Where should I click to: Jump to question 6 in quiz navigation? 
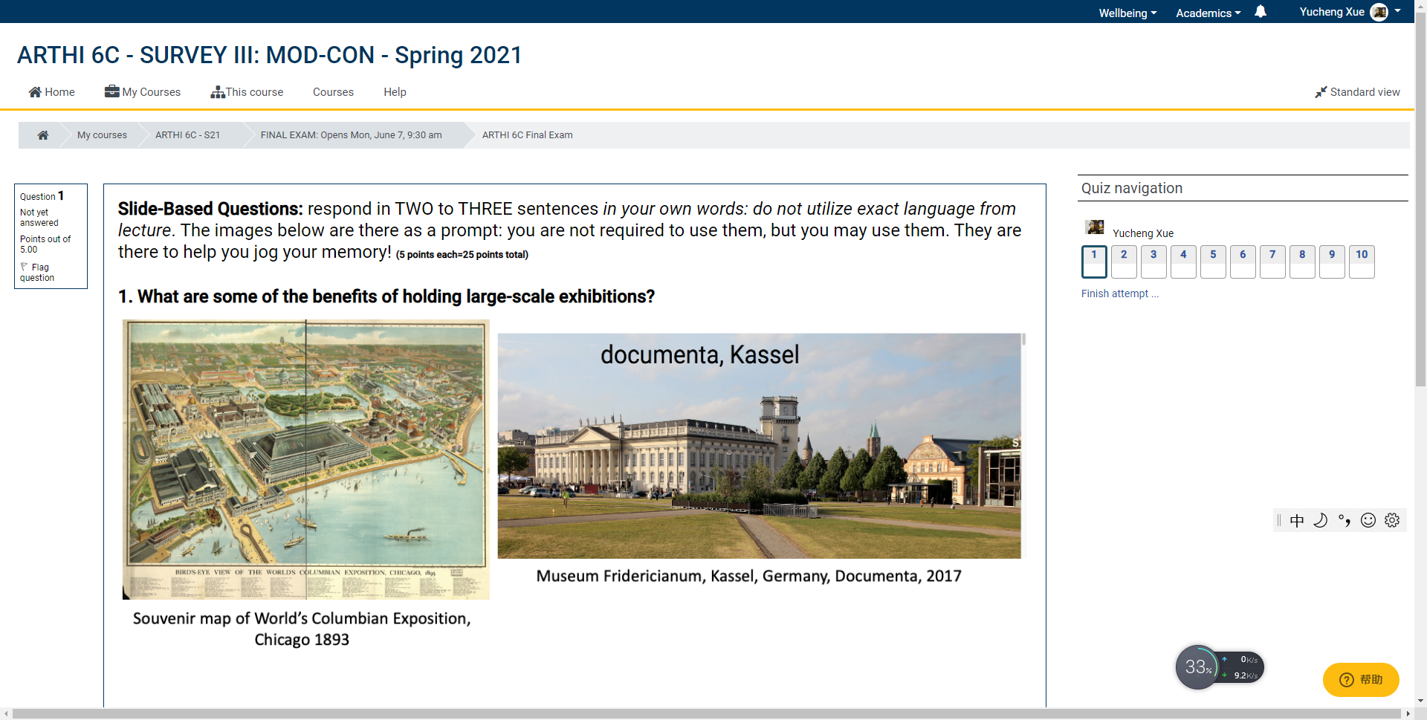pos(1243,262)
